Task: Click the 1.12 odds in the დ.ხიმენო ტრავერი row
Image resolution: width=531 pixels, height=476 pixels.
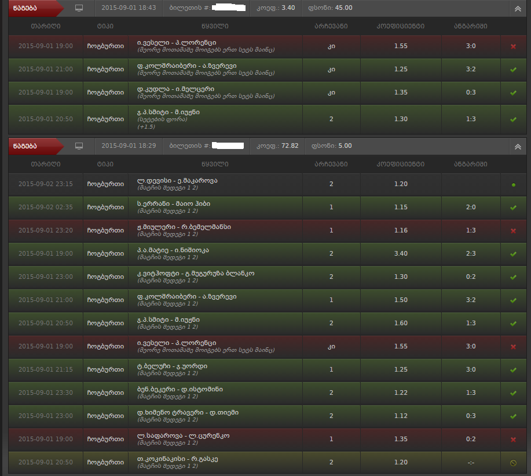Action: pyautogui.click(x=401, y=416)
